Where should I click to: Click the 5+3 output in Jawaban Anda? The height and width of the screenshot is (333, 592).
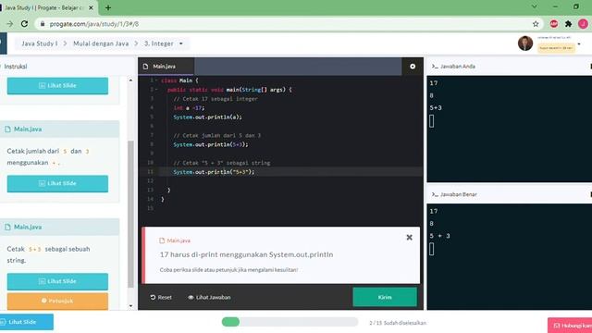point(436,107)
